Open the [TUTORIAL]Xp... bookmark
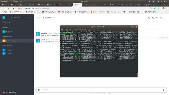Screen dimensions: 169x95 click(150, 12)
